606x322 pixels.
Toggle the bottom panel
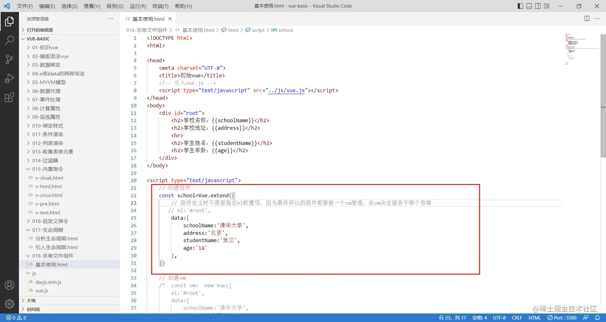(x=529, y=6)
